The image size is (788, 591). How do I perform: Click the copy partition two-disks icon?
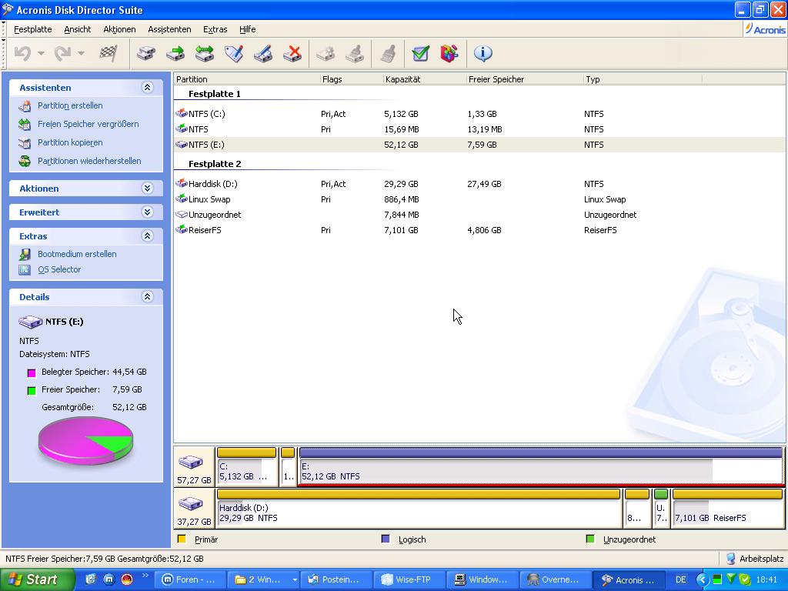(146, 53)
